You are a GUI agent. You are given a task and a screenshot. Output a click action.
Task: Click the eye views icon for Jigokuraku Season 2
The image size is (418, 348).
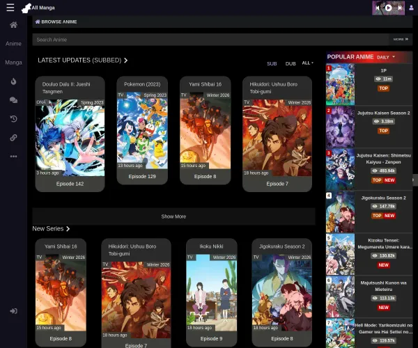click(x=375, y=206)
